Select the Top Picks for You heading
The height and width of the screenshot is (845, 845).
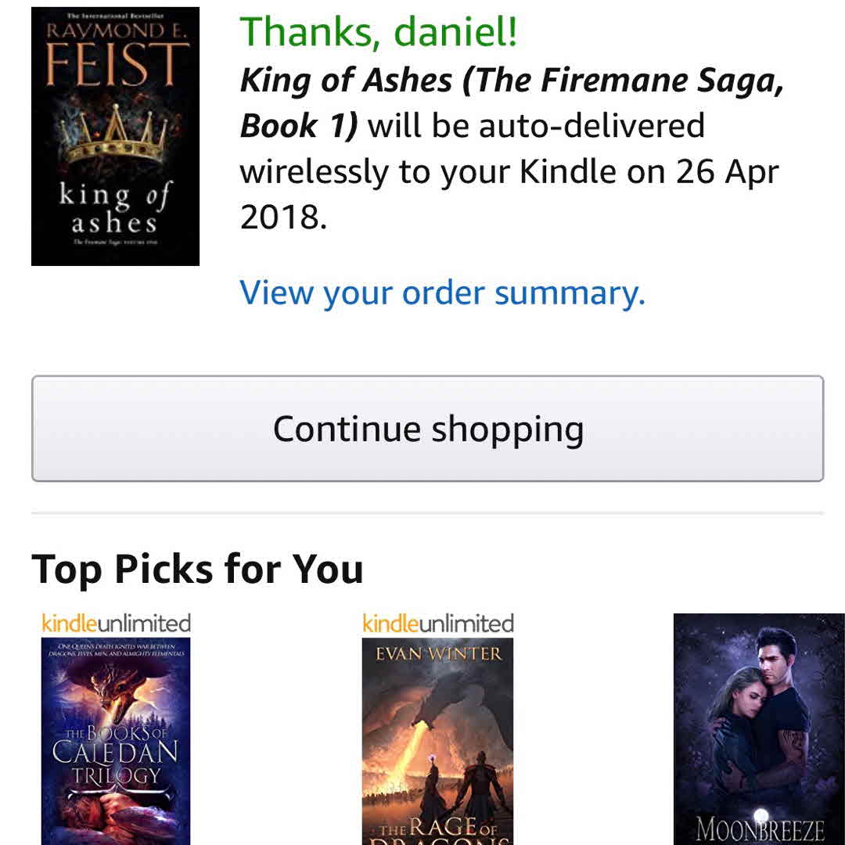click(x=197, y=569)
